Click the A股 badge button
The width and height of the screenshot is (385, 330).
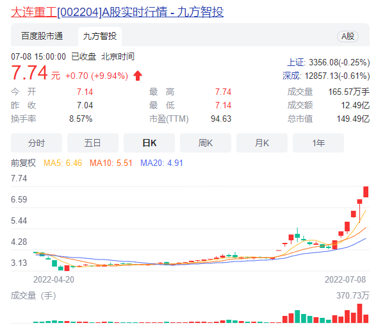(x=348, y=37)
